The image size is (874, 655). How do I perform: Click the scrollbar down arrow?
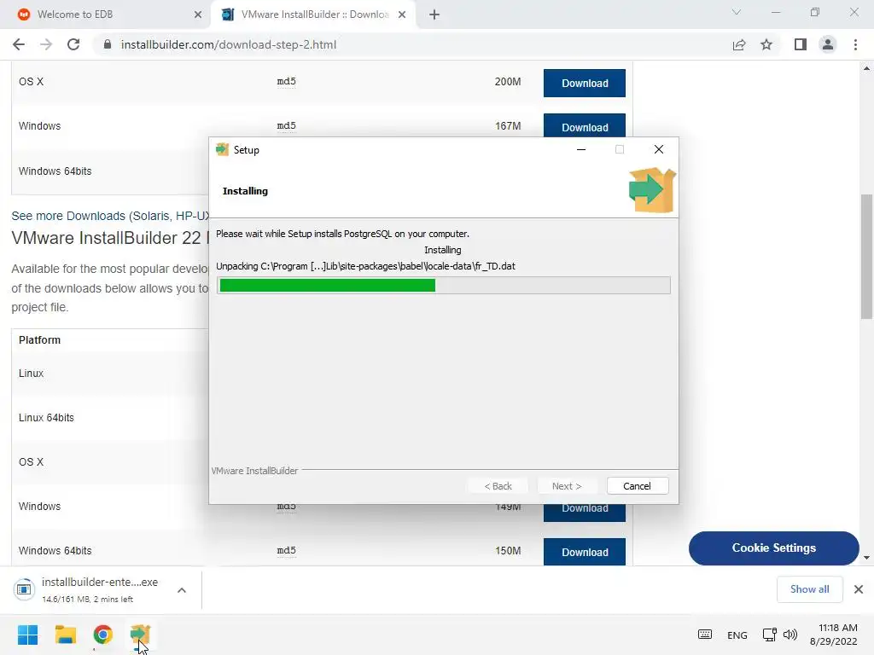[866, 557]
